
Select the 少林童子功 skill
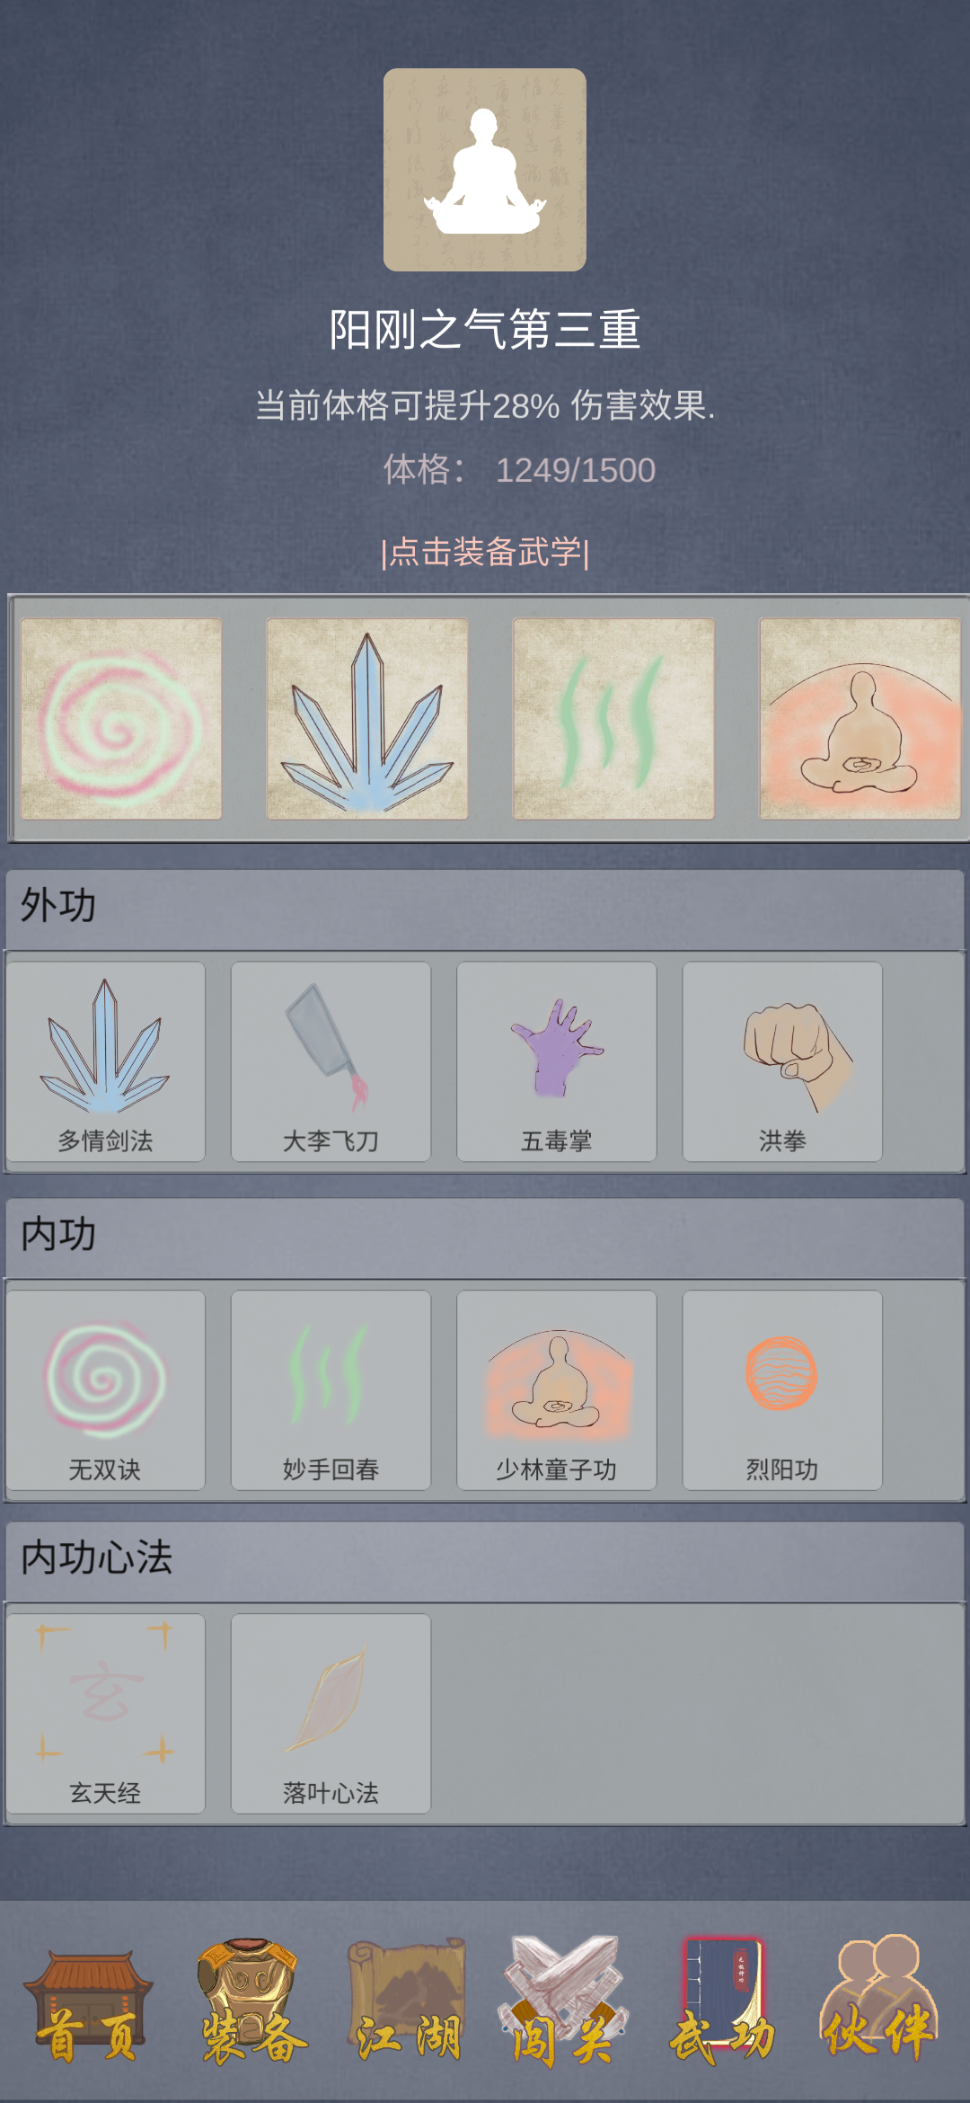557,1390
